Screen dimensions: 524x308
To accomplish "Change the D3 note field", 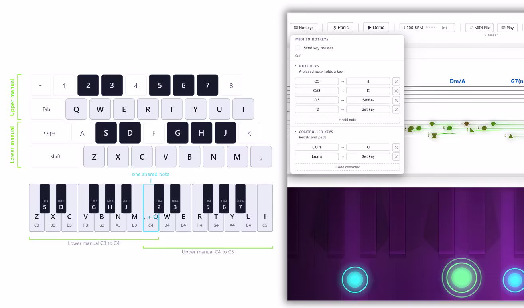I will (x=317, y=100).
